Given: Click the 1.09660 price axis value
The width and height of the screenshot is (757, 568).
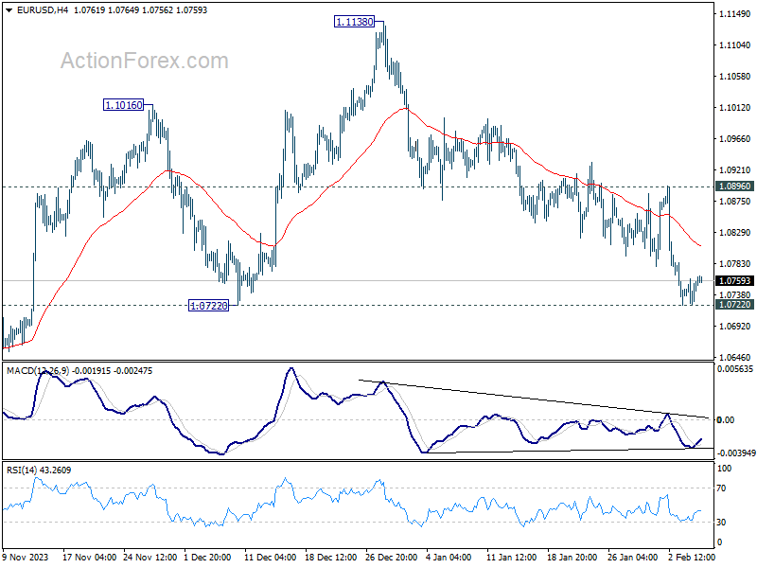Looking at the screenshot, I should (735, 138).
